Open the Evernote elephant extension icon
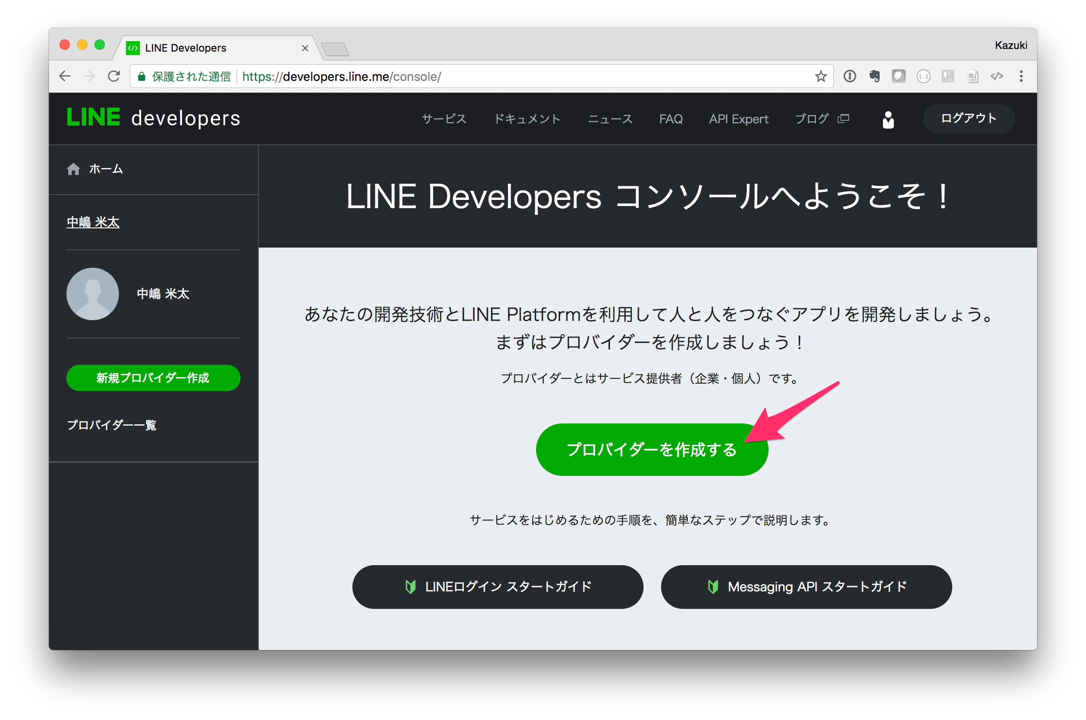 (x=874, y=76)
